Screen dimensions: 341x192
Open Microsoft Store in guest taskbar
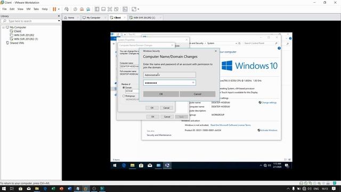tap(141, 165)
